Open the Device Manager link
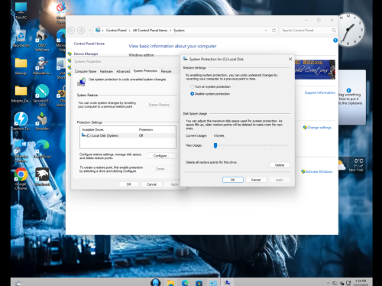 (x=86, y=54)
